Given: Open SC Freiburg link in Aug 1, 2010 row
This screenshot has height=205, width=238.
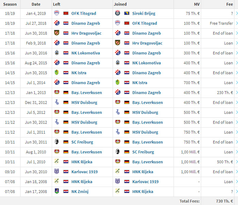Looking at the screenshot, I should click(x=143, y=152).
